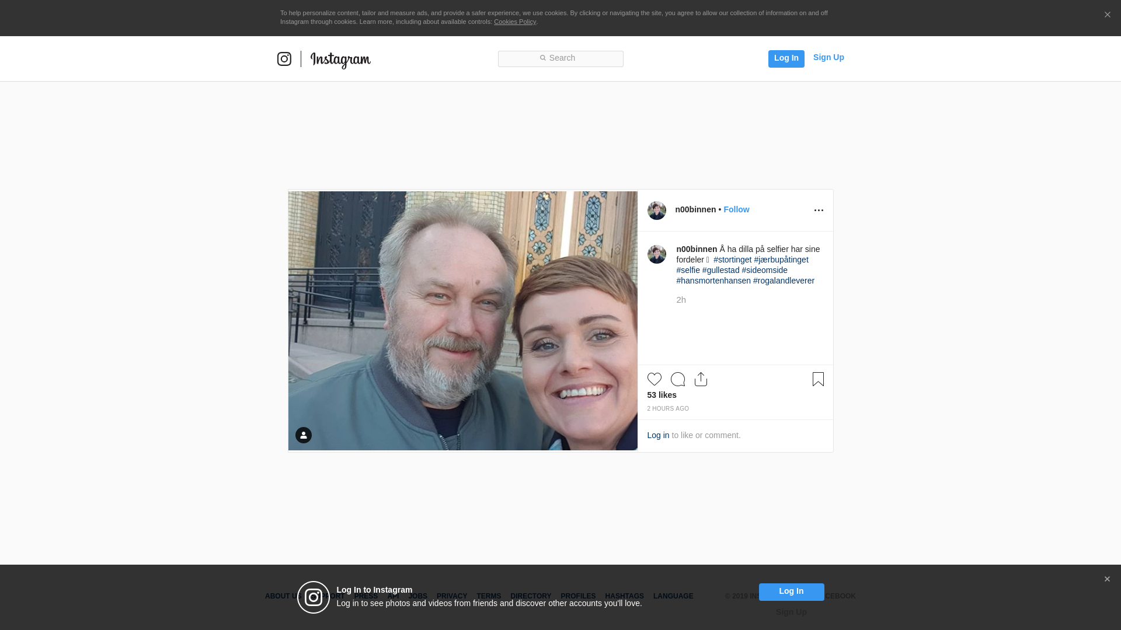Click Sign Up in the bottom banner
The image size is (1121, 630).
(791, 612)
